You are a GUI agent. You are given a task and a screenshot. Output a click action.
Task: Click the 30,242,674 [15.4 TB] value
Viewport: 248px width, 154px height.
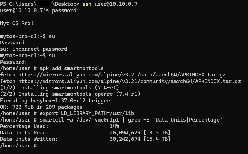click(140, 139)
